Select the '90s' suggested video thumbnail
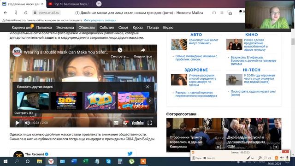This screenshot has height=166, width=295. tap(66, 101)
